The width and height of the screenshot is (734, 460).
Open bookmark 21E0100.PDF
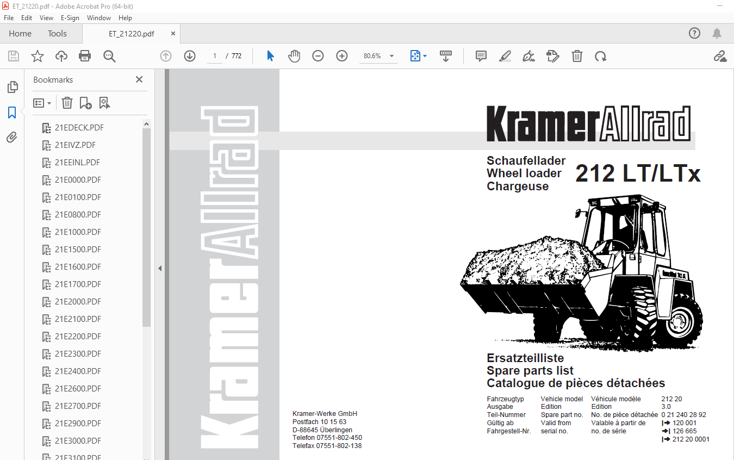pos(78,197)
